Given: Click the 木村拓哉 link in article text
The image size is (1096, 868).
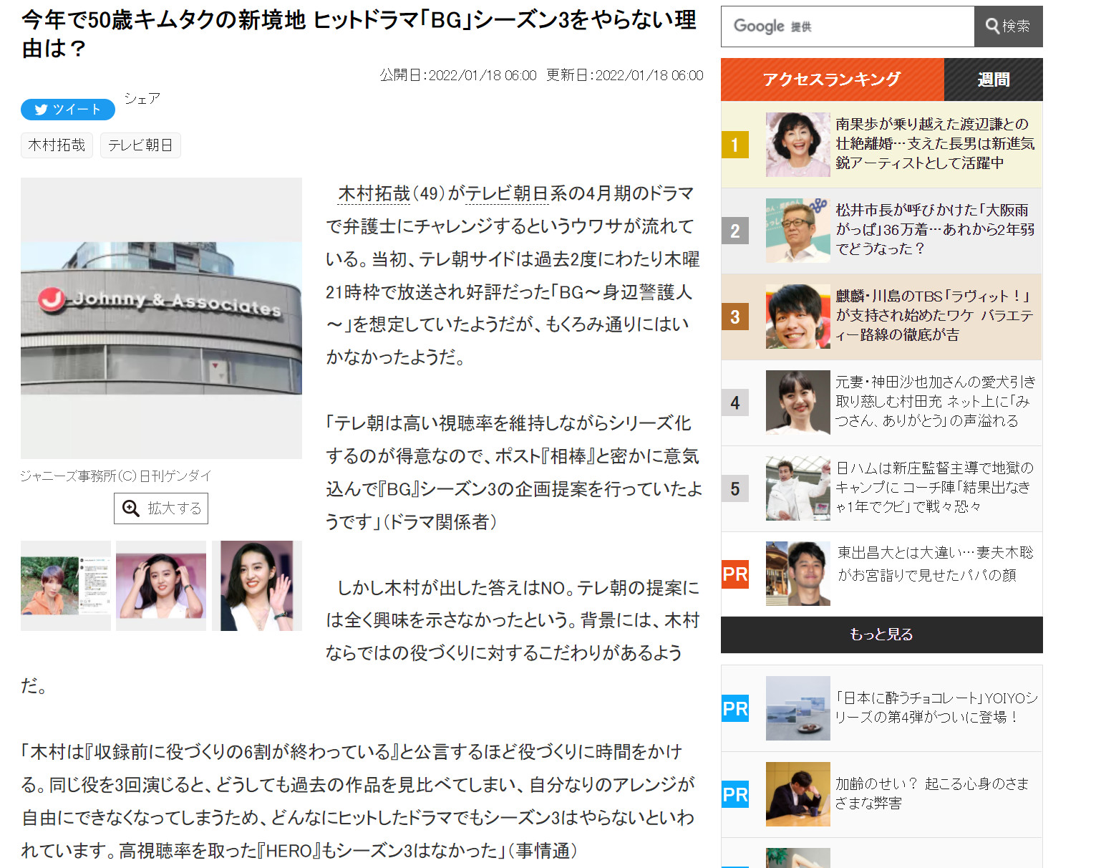Looking at the screenshot, I should 374,194.
